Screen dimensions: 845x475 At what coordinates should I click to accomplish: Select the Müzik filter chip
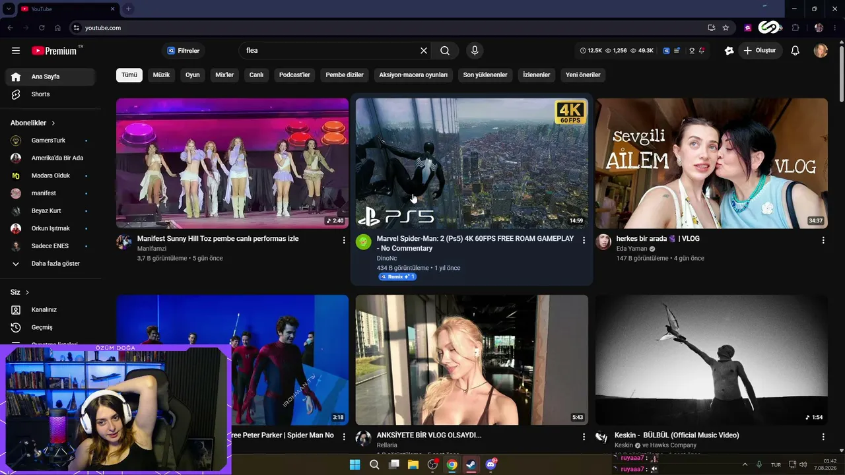[162, 75]
